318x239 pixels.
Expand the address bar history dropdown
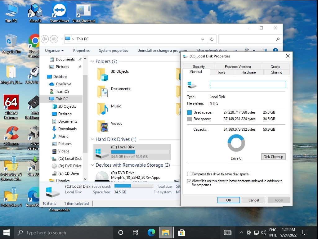coord(202,39)
